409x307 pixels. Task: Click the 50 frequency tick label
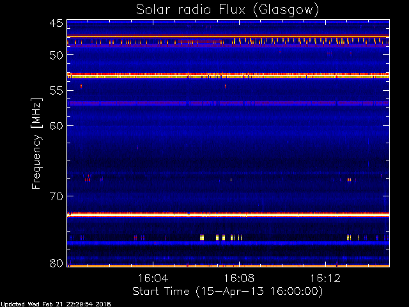pos(56,56)
